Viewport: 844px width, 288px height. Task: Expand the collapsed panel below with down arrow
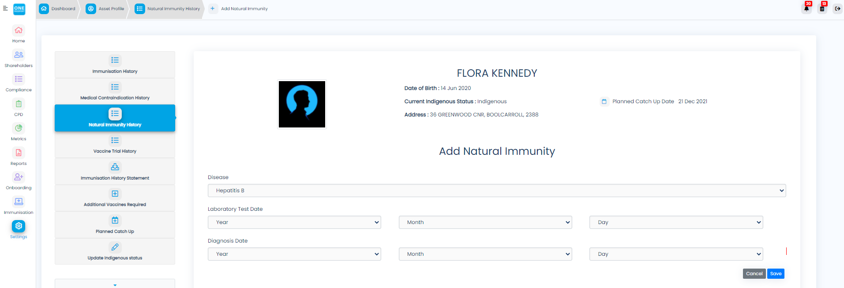(115, 284)
